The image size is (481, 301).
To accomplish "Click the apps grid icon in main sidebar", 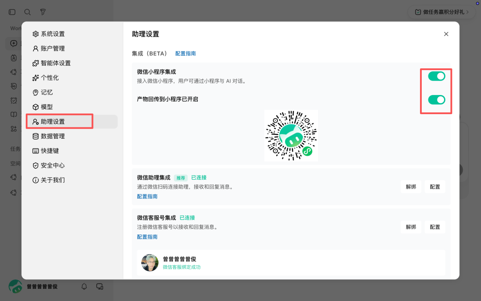I will tap(13, 129).
